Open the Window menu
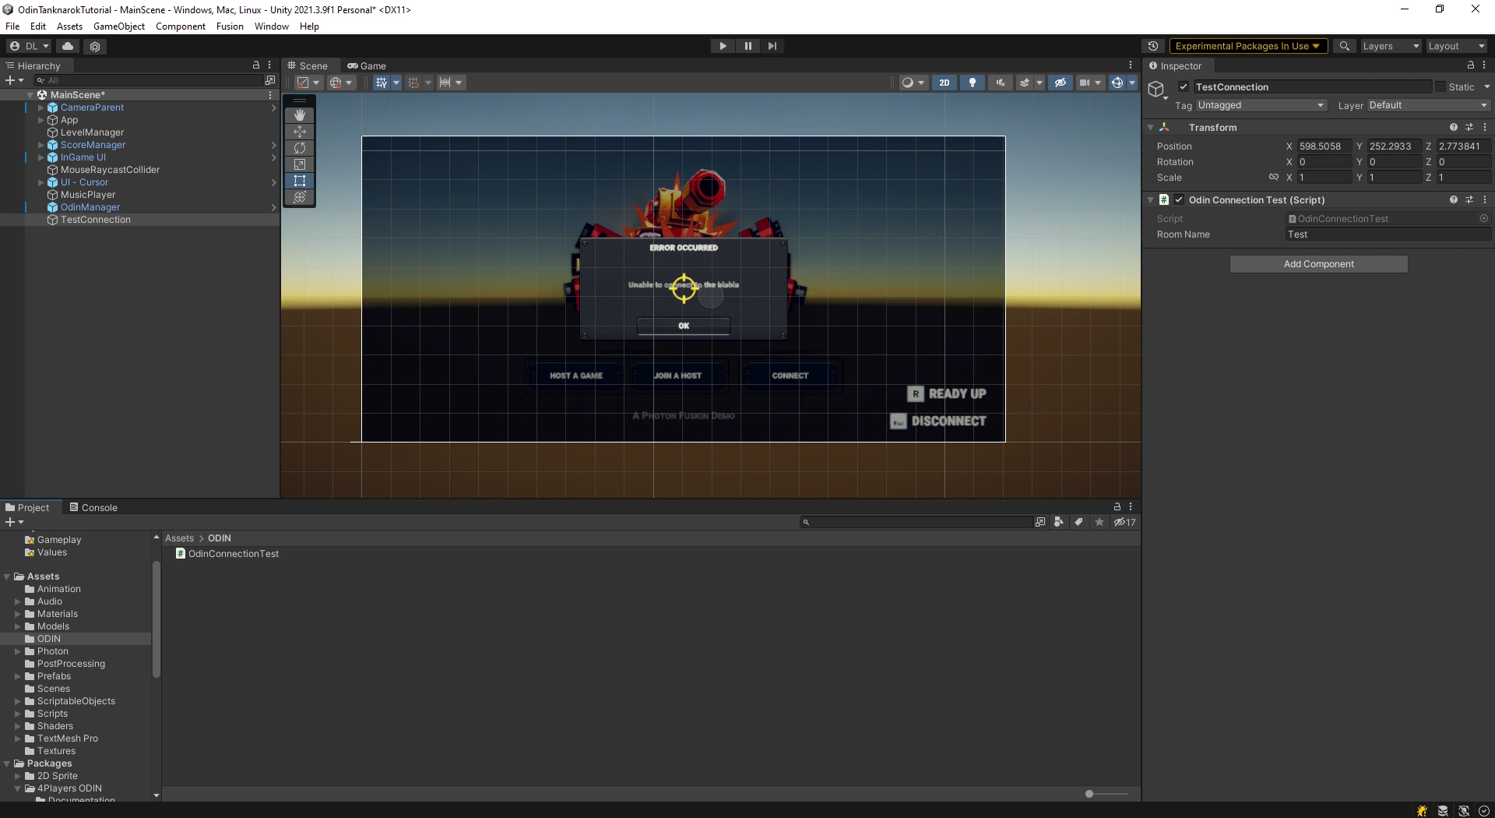1495x818 pixels. (x=272, y=26)
